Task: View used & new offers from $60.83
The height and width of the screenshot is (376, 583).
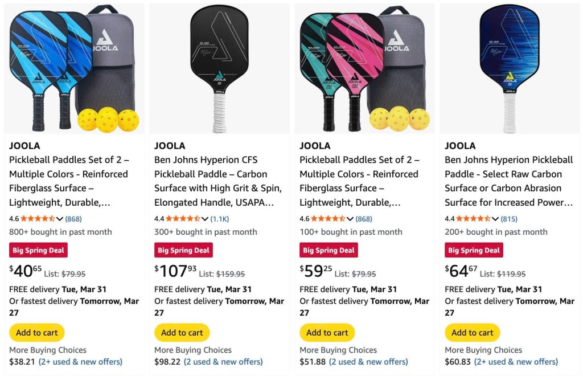Action: click(x=516, y=362)
